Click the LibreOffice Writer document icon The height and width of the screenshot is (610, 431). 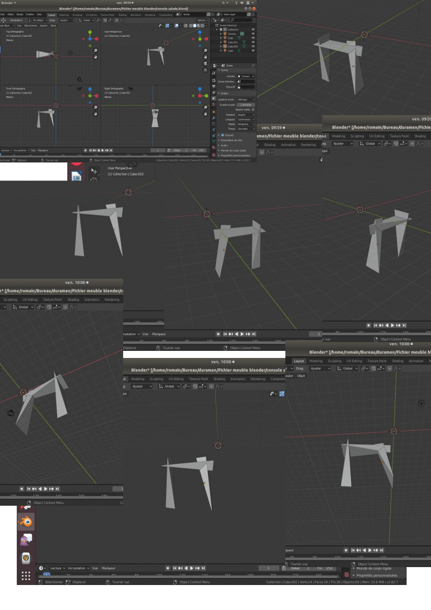[x=76, y=176]
